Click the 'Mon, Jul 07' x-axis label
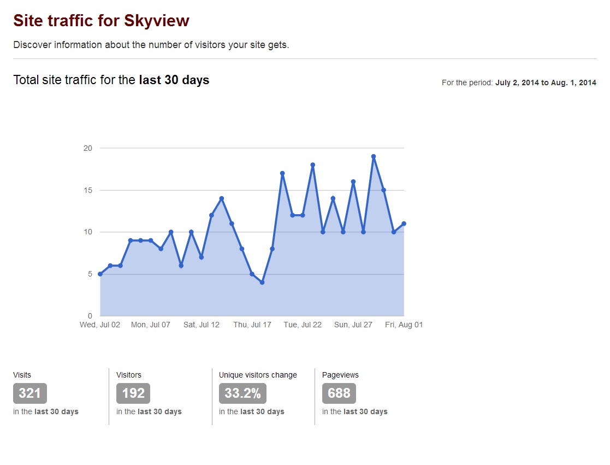Screen dimensions: 610x465 151,325
